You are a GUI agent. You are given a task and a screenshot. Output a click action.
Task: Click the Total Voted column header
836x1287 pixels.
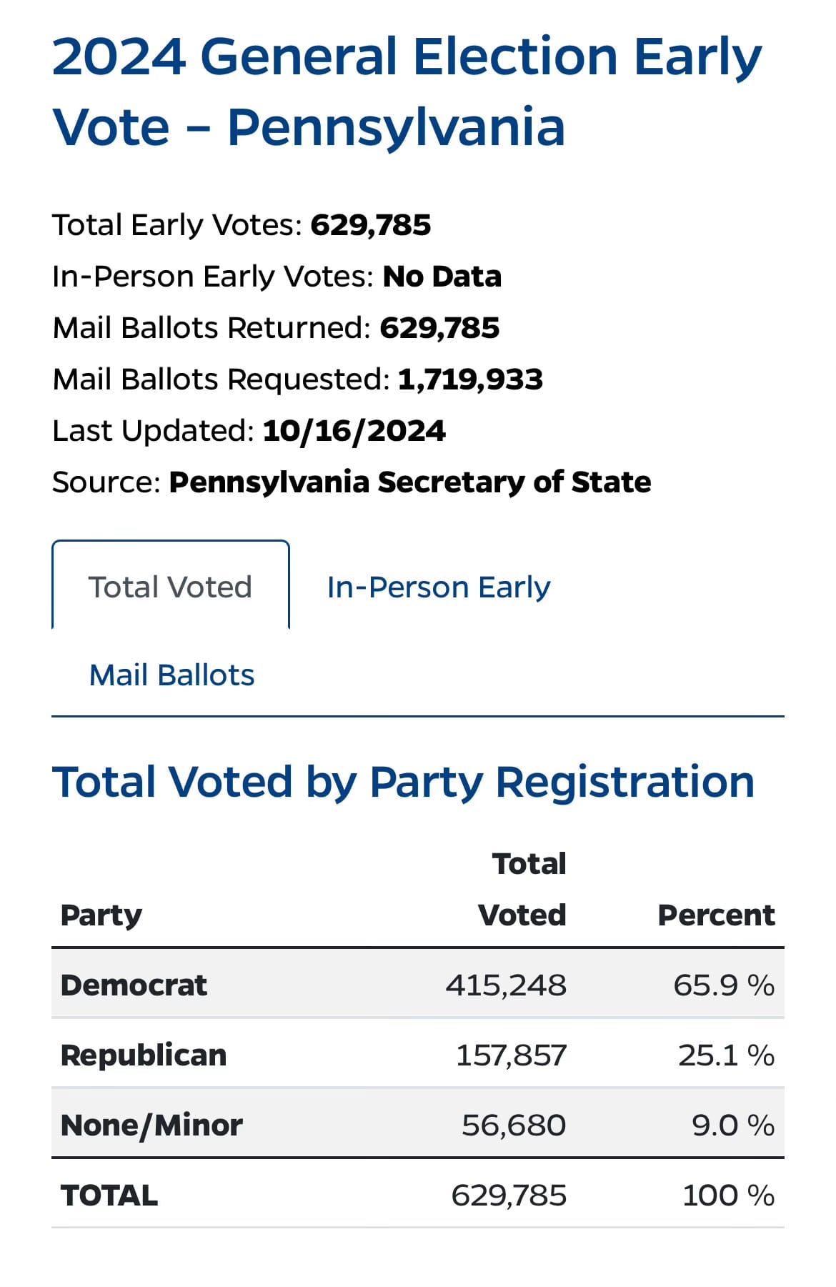[522, 889]
